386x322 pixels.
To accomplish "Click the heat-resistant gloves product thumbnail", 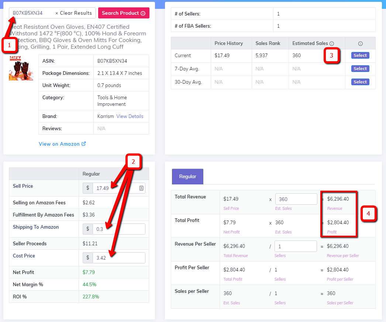I will [21, 69].
